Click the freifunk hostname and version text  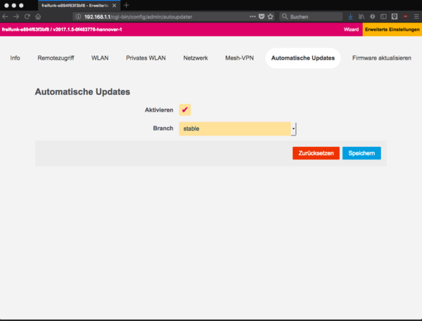click(x=62, y=30)
